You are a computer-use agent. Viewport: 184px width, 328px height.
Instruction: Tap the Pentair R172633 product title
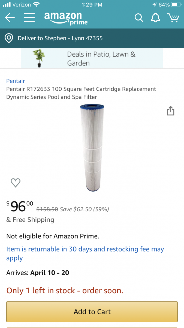click(x=81, y=93)
